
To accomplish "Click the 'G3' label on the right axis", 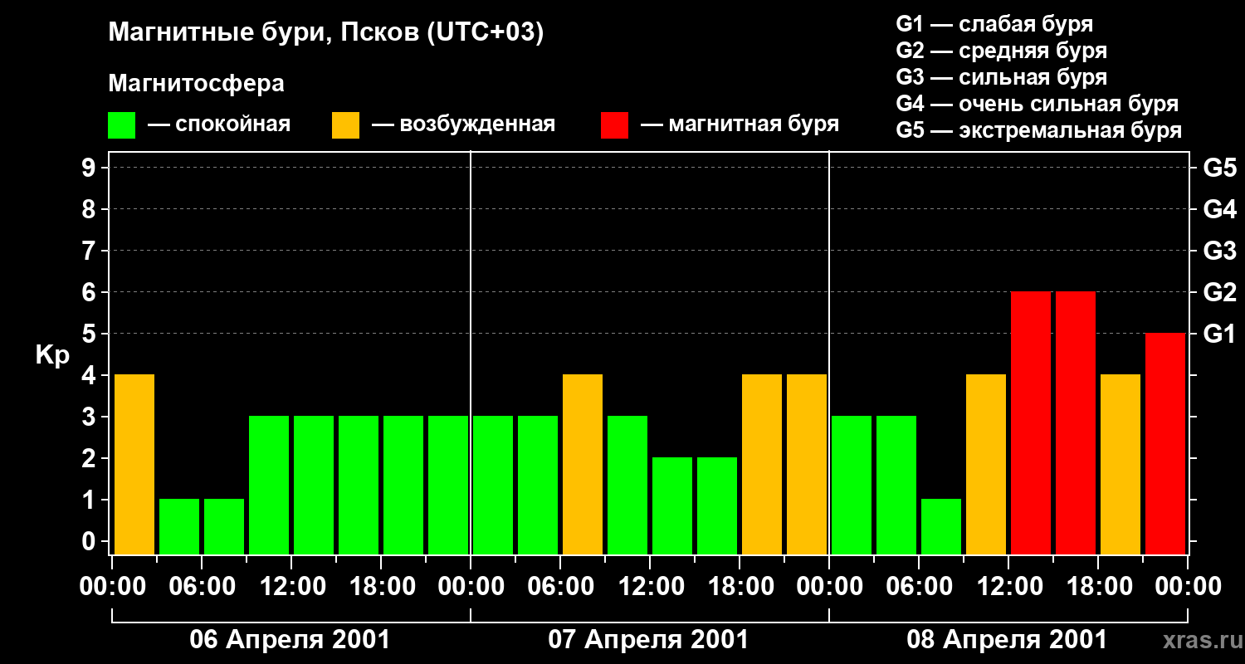I will pyautogui.click(x=1219, y=251).
